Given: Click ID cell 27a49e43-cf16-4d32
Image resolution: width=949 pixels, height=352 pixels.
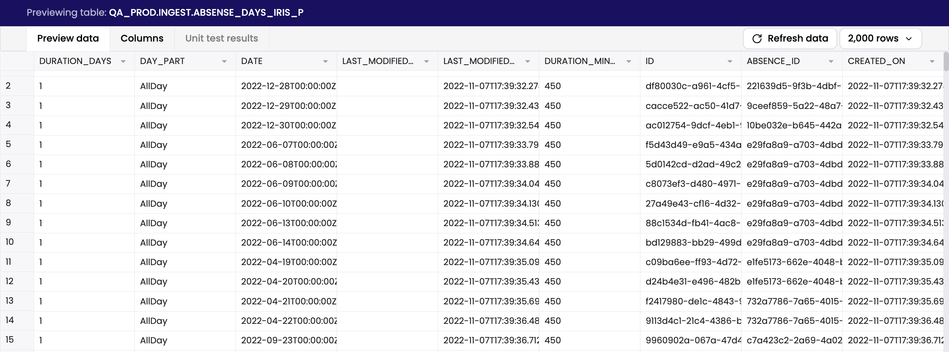Looking at the screenshot, I should pyautogui.click(x=691, y=204).
